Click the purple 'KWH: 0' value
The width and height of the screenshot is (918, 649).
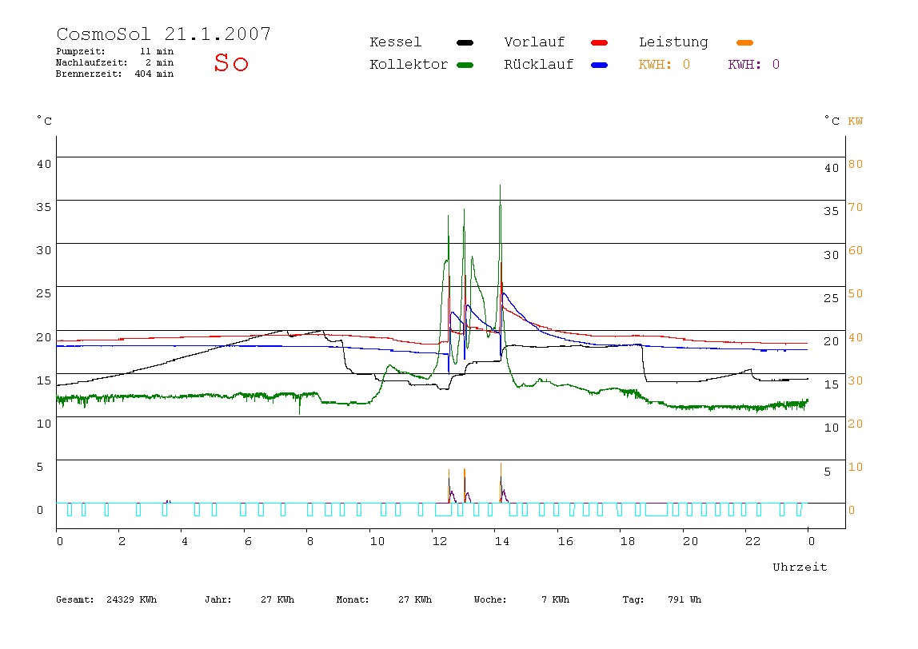[753, 65]
